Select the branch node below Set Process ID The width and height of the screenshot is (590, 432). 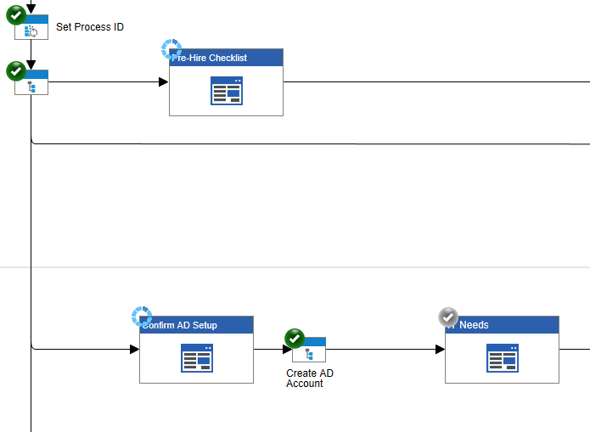[32, 86]
